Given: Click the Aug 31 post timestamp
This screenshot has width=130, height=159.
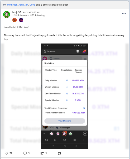Looking at the screenshot, I should (x=31, y=12).
